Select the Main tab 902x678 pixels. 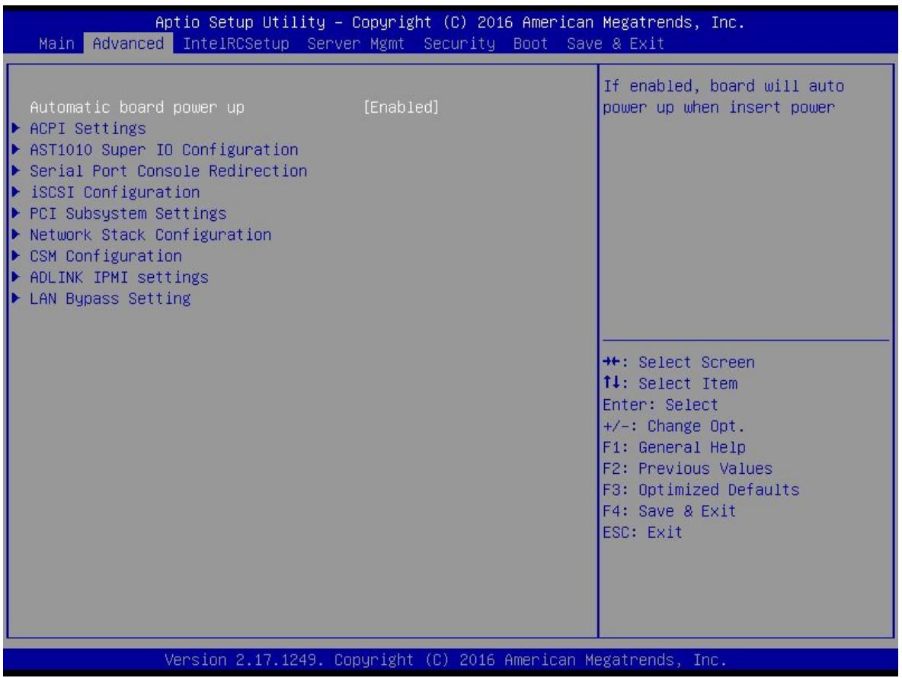tap(56, 43)
